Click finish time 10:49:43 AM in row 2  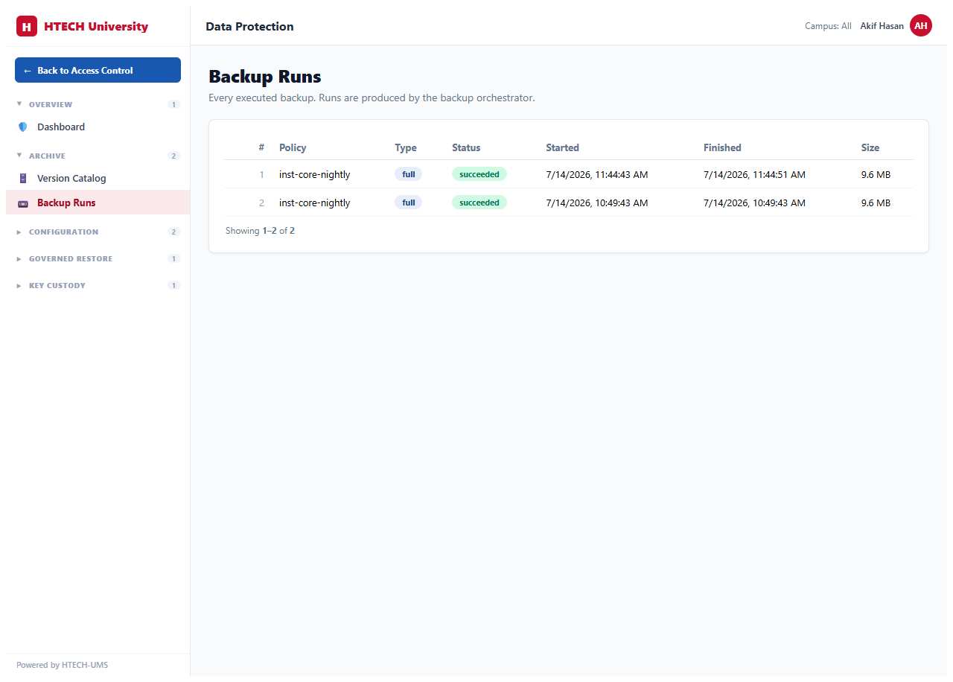tap(754, 203)
